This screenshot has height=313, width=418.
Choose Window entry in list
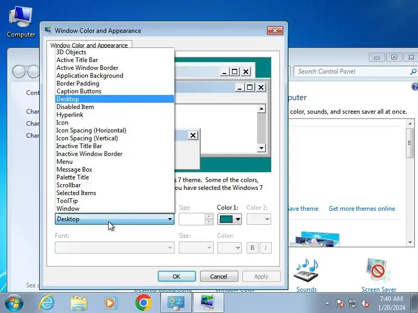tap(114, 209)
